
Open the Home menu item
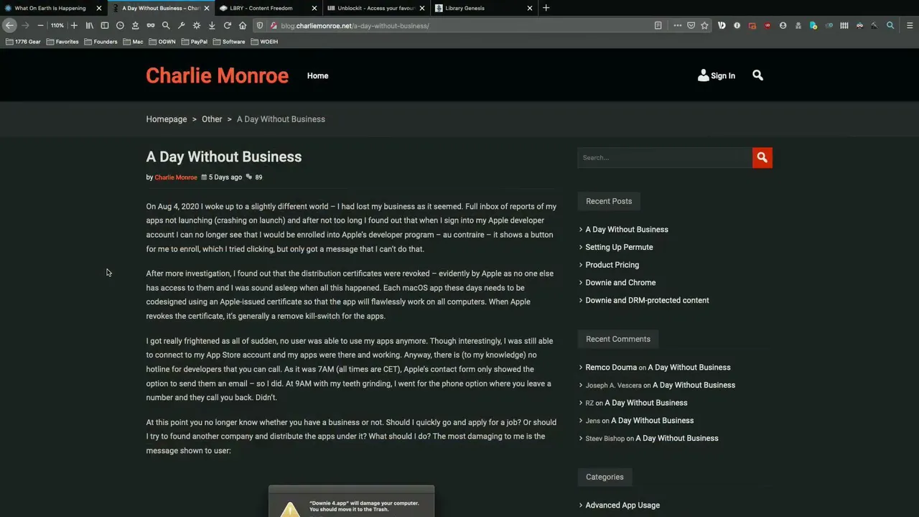317,75
